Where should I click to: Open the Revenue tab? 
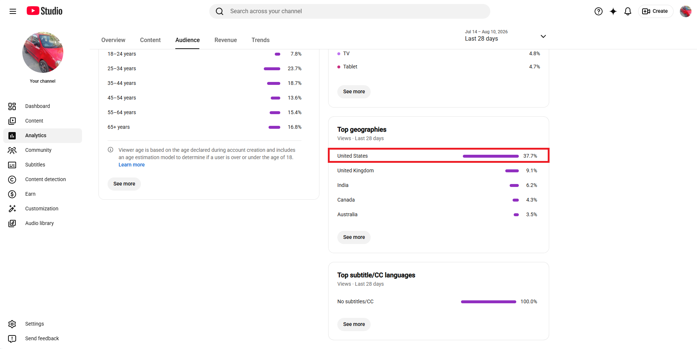tap(226, 40)
